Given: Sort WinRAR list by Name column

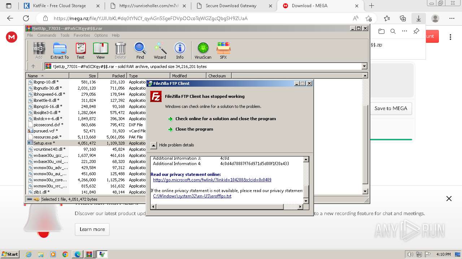Looking at the screenshot, I should coord(47,76).
